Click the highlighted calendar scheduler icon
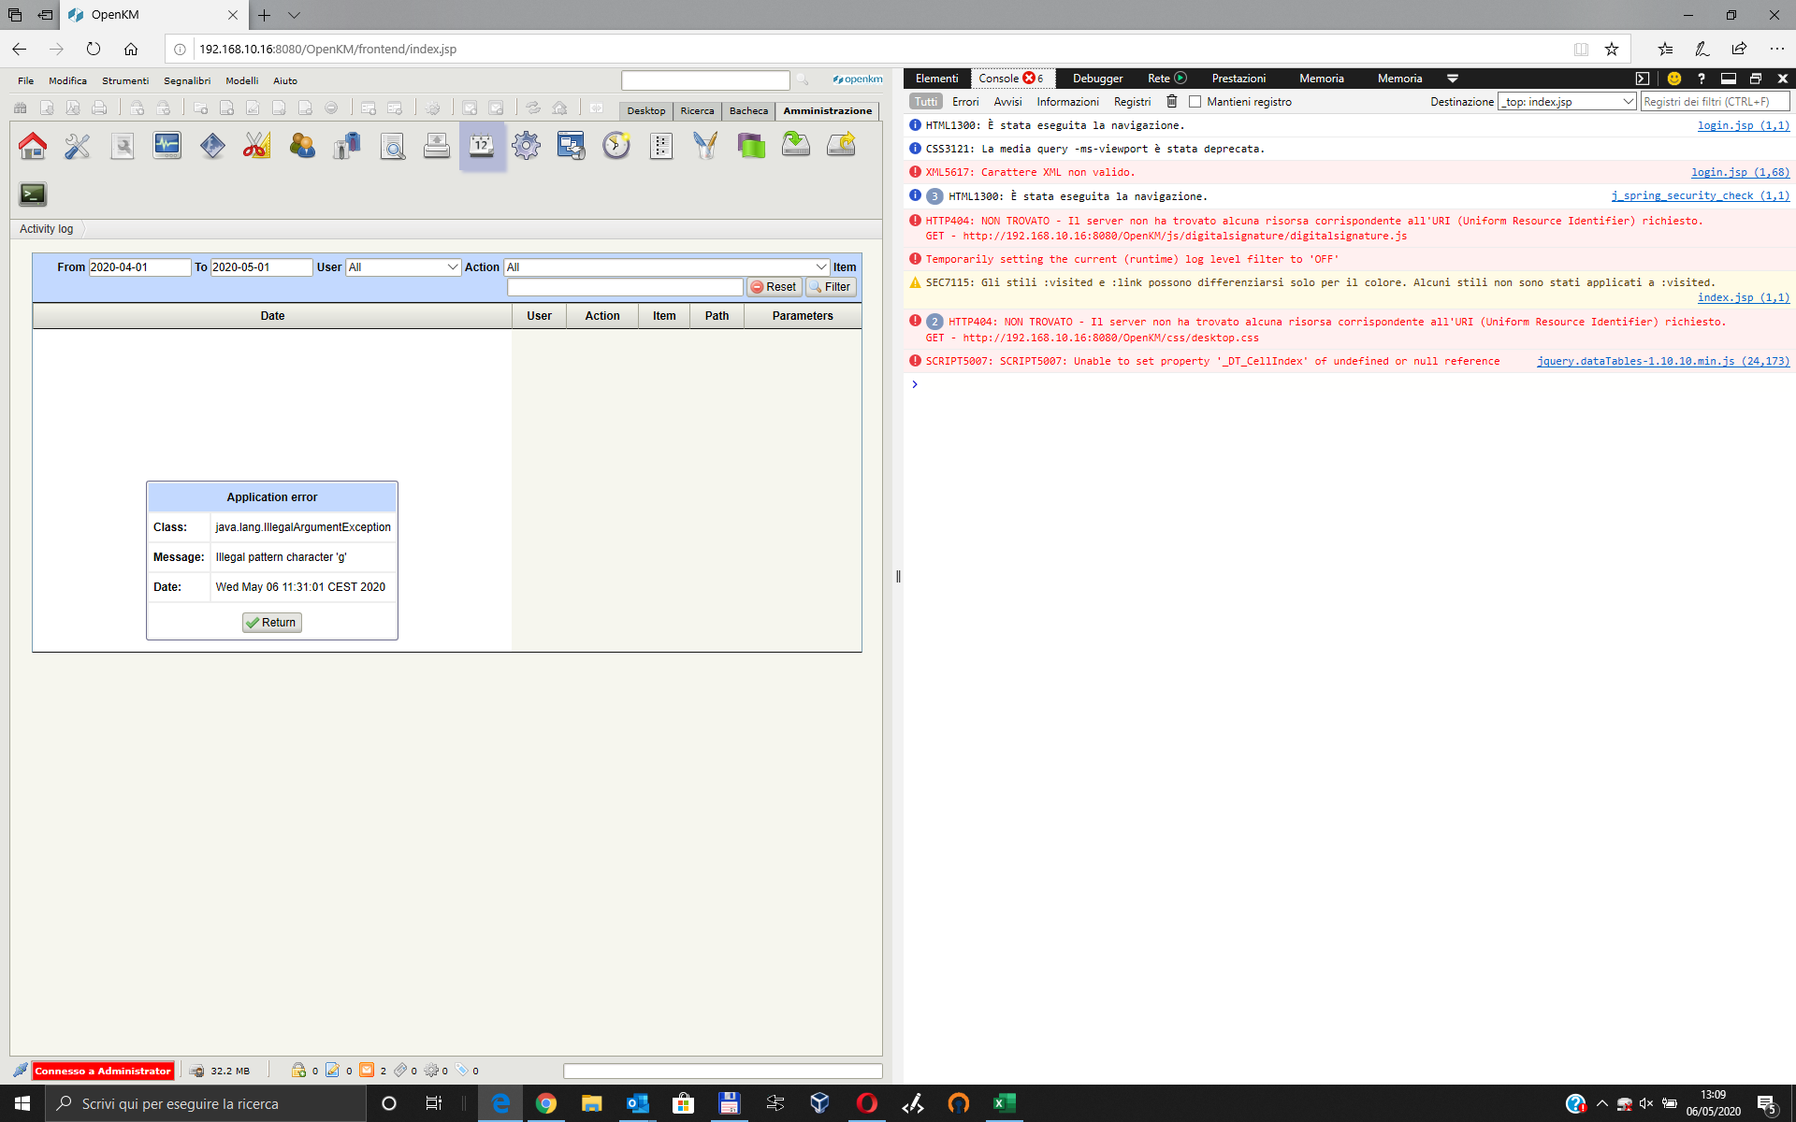The height and width of the screenshot is (1122, 1796). pos(481,146)
